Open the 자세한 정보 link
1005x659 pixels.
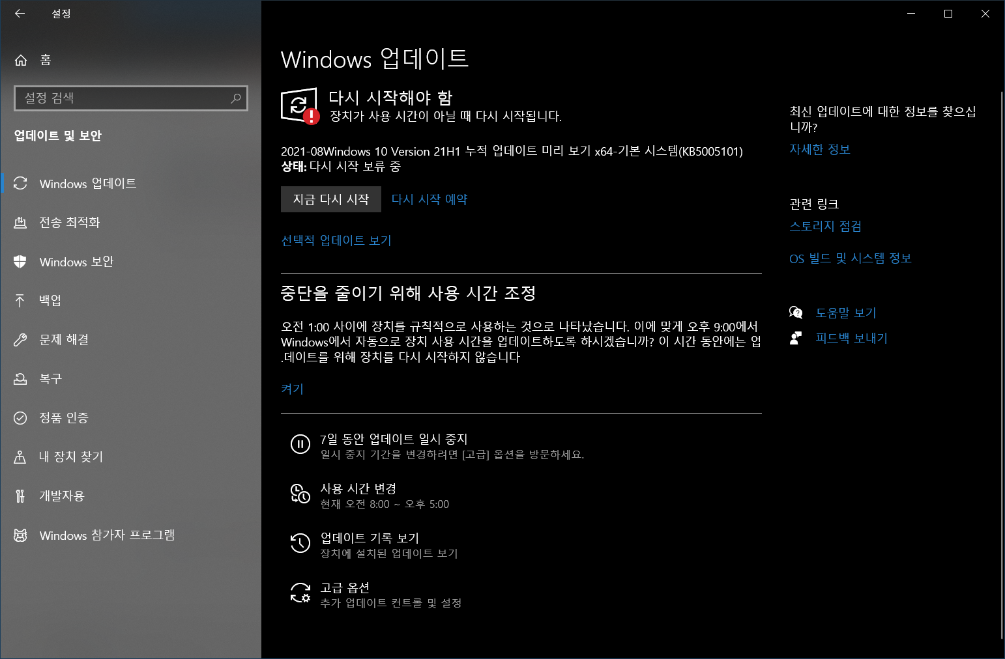click(820, 149)
